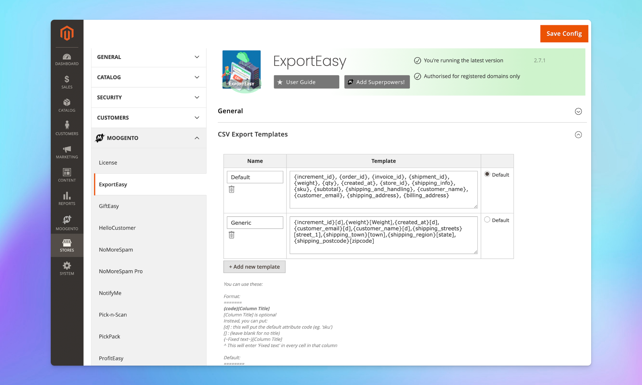Image resolution: width=642 pixels, height=385 pixels.
Task: Select the Generic template as default radio
Action: [x=487, y=220]
